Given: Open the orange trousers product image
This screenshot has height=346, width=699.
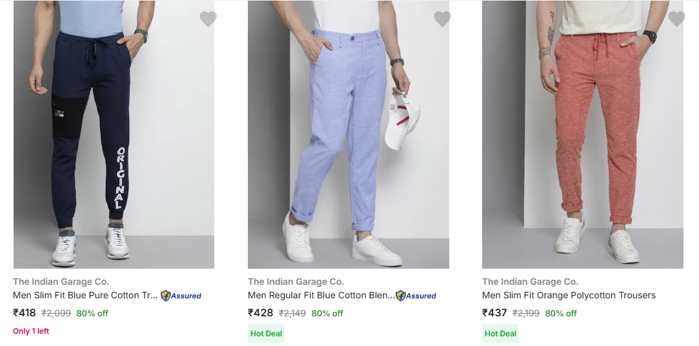Looking at the screenshot, I should (x=583, y=135).
